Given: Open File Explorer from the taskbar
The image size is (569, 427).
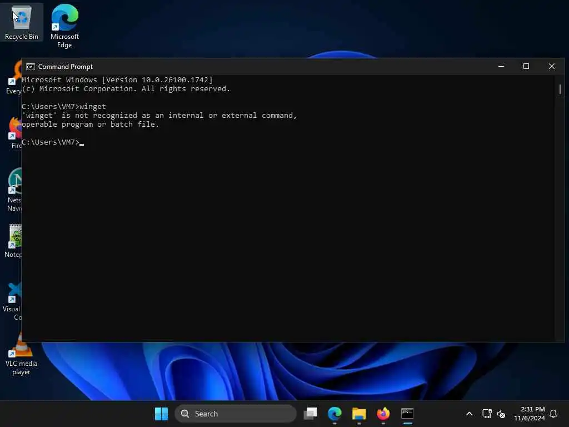Looking at the screenshot, I should coord(359,414).
